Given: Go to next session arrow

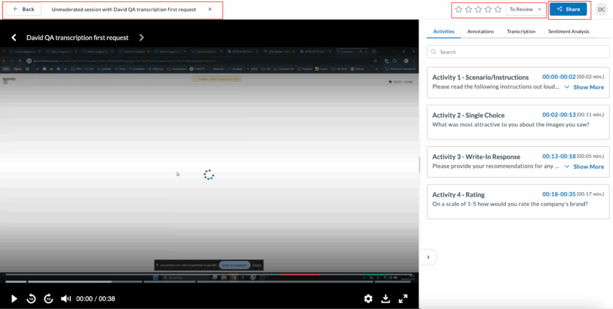Looking at the screenshot, I should 142,38.
